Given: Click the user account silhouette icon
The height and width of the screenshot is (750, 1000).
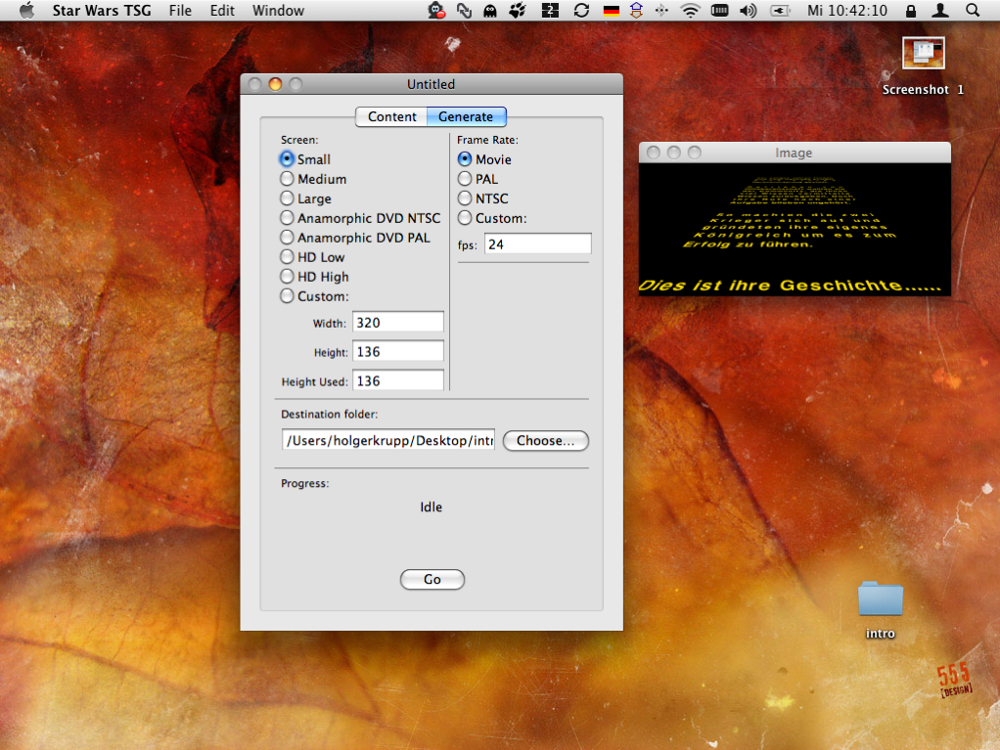Looking at the screenshot, I should pyautogui.click(x=940, y=10).
